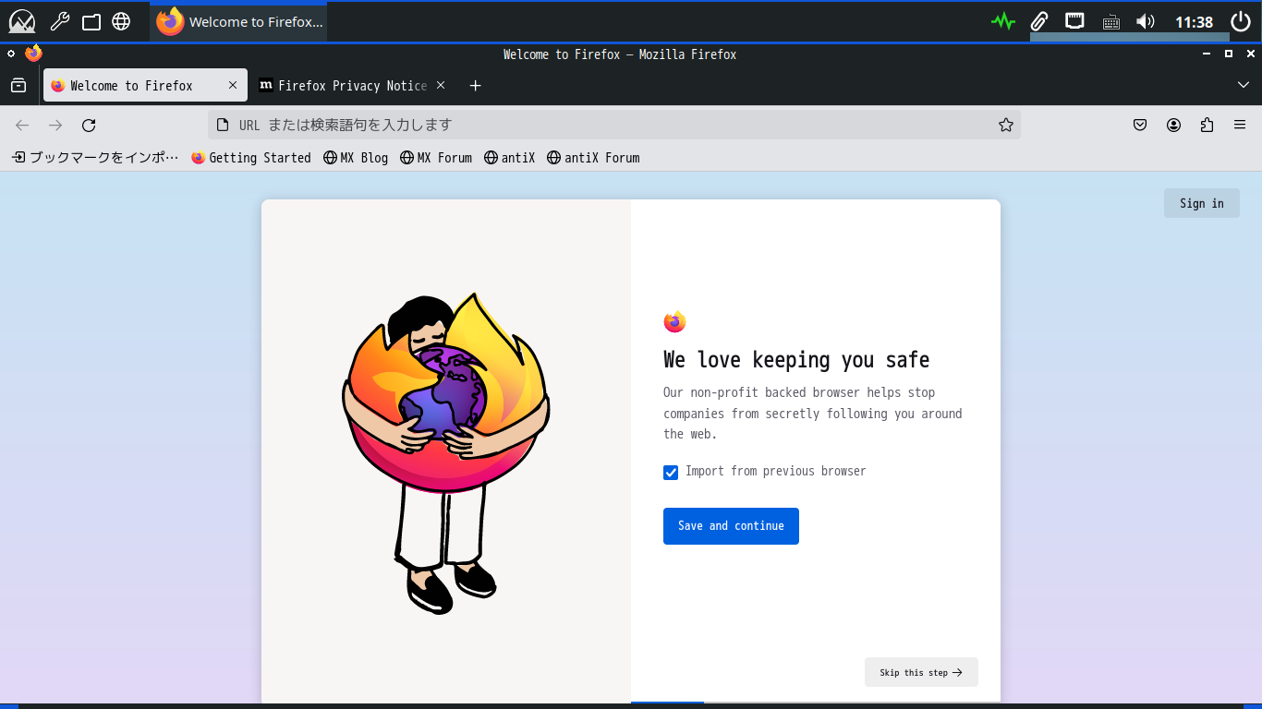Focus the URL search address bar
This screenshot has height=709, width=1262.
614,125
